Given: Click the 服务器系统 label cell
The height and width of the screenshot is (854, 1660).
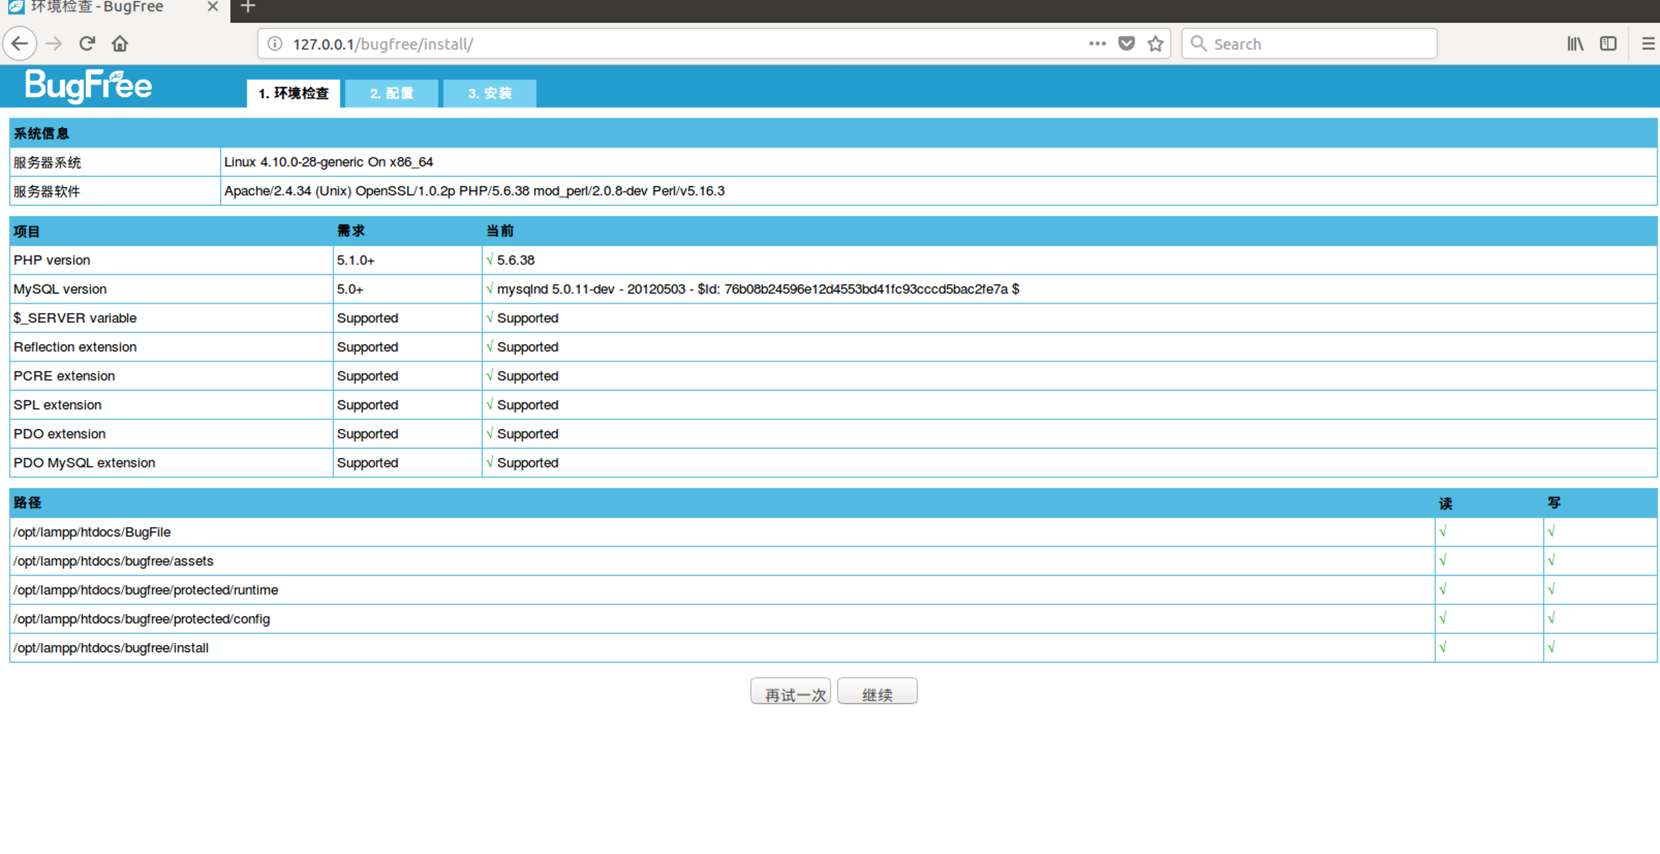Looking at the screenshot, I should click(115, 162).
